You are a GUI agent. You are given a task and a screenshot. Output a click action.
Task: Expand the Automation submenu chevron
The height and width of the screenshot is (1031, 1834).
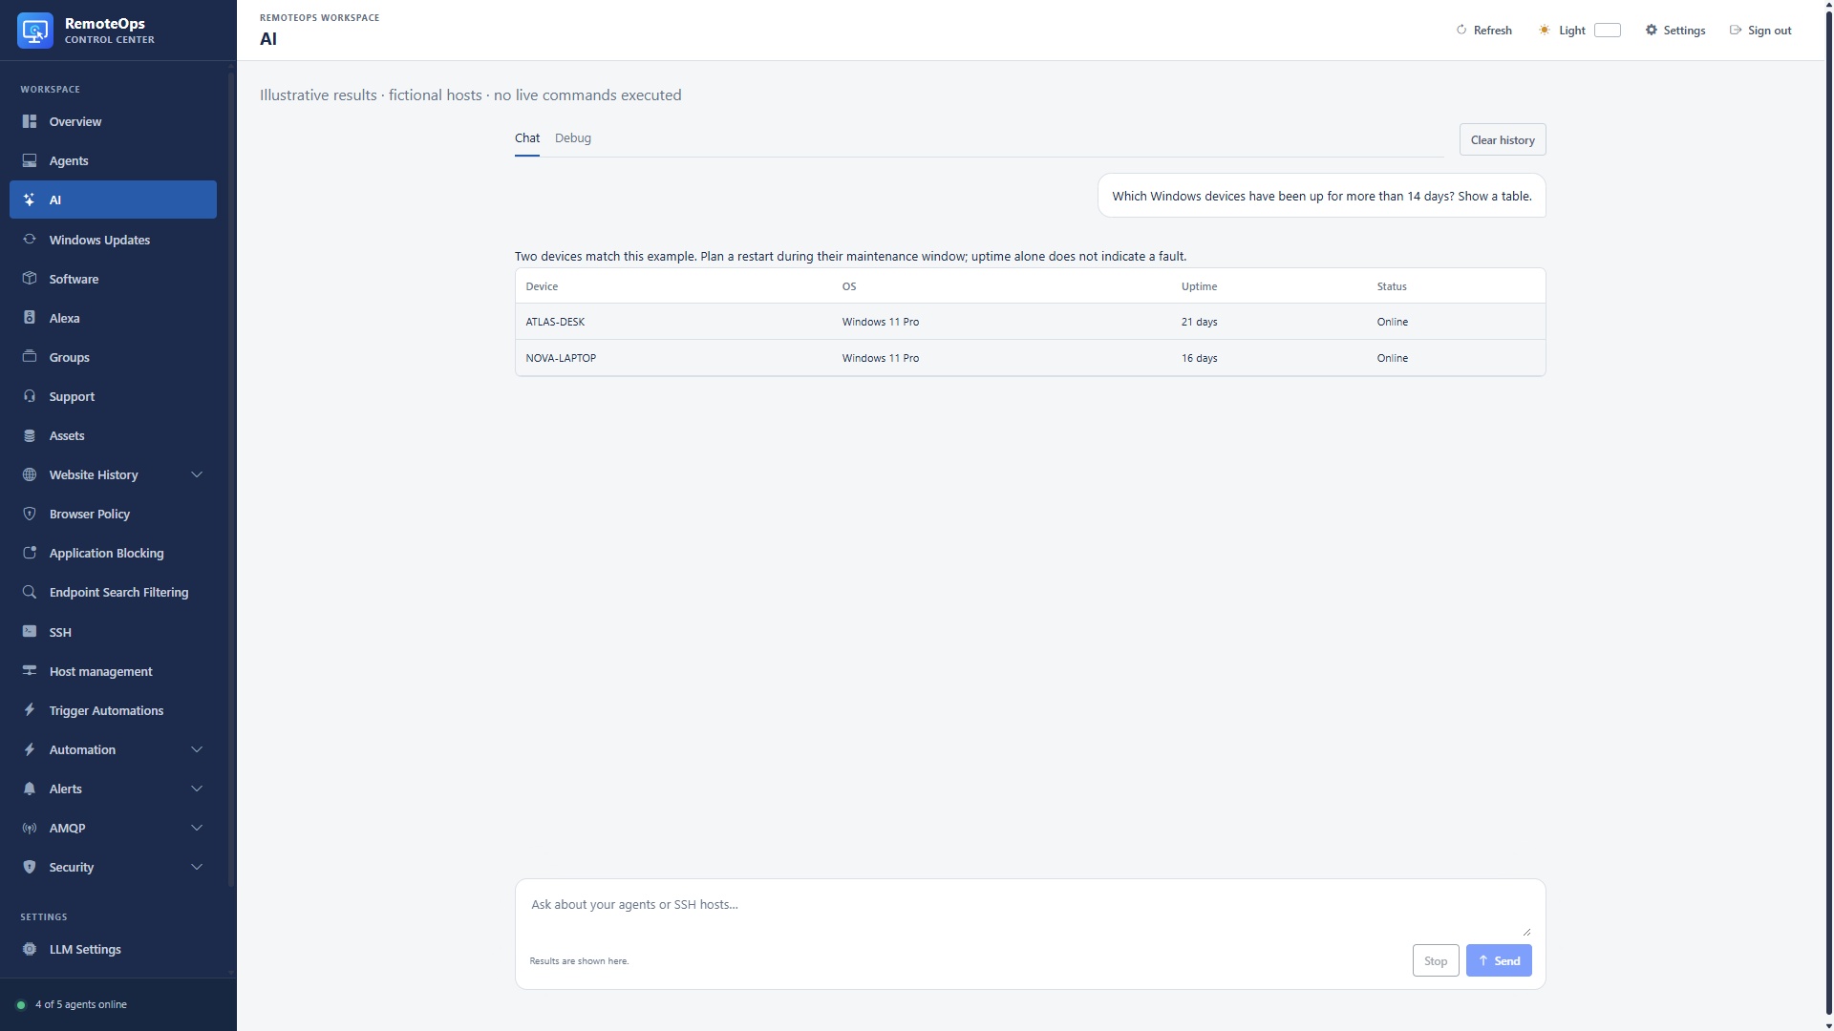(x=197, y=749)
